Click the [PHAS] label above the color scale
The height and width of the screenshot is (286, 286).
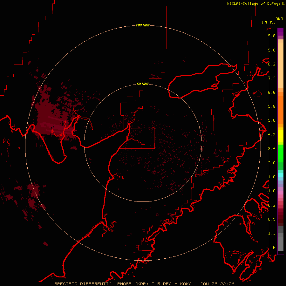[x=269, y=22]
